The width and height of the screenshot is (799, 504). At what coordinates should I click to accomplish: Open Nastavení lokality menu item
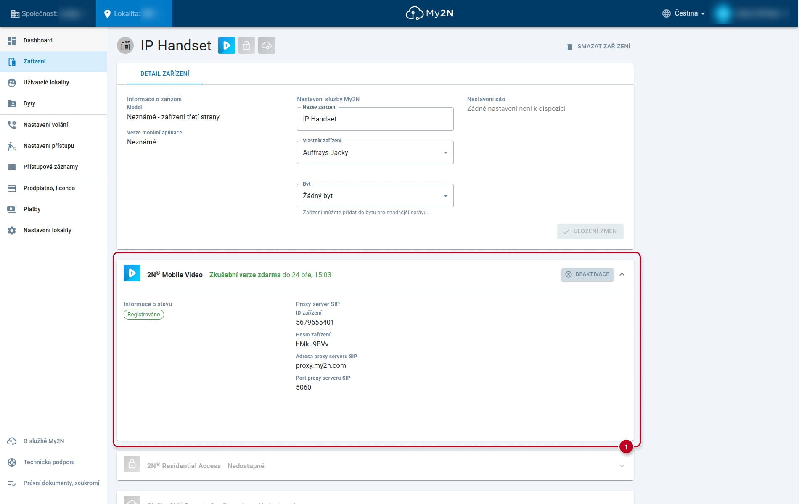click(53, 230)
